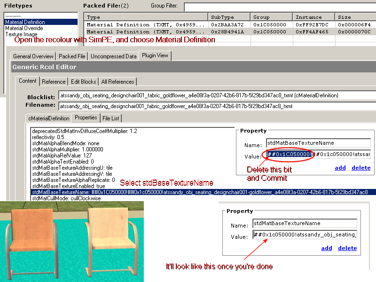This screenshot has height=282, width=376.
Task: Select stdMatAlphaTestEnabled property row
Action: (x=63, y=162)
